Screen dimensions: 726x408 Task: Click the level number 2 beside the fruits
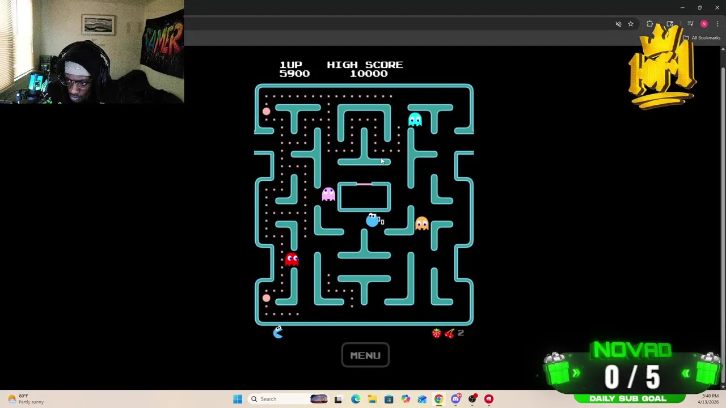pos(461,333)
